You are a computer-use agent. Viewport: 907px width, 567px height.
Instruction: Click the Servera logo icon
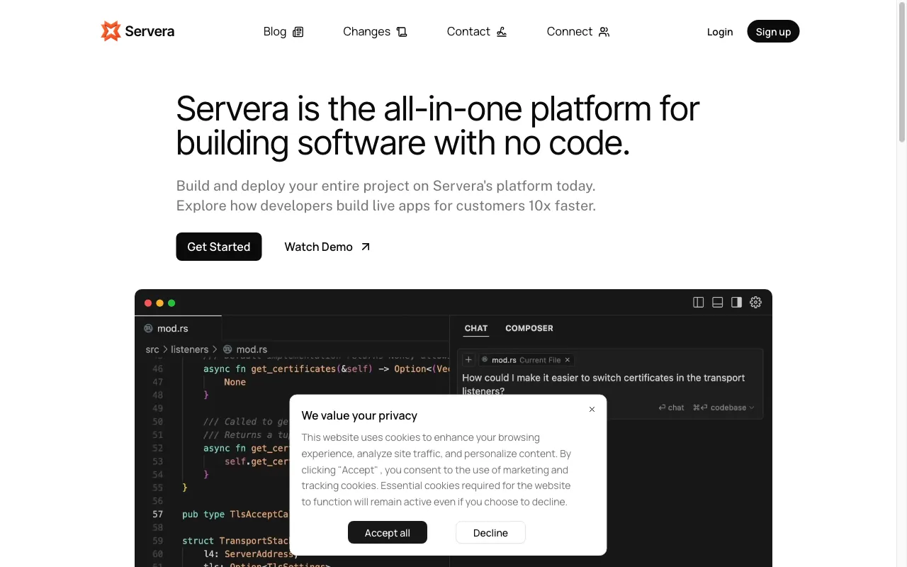(x=111, y=31)
